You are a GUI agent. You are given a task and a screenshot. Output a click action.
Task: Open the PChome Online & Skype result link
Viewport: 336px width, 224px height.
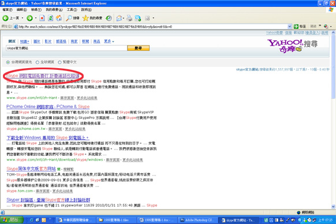[48, 107]
